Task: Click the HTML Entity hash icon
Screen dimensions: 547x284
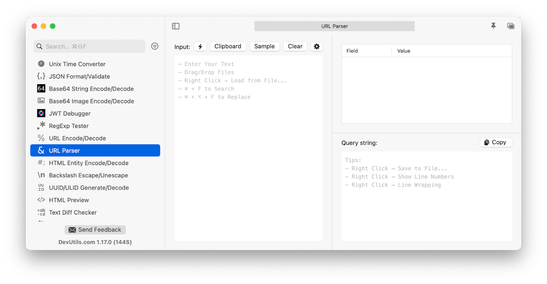Action: pyautogui.click(x=41, y=163)
